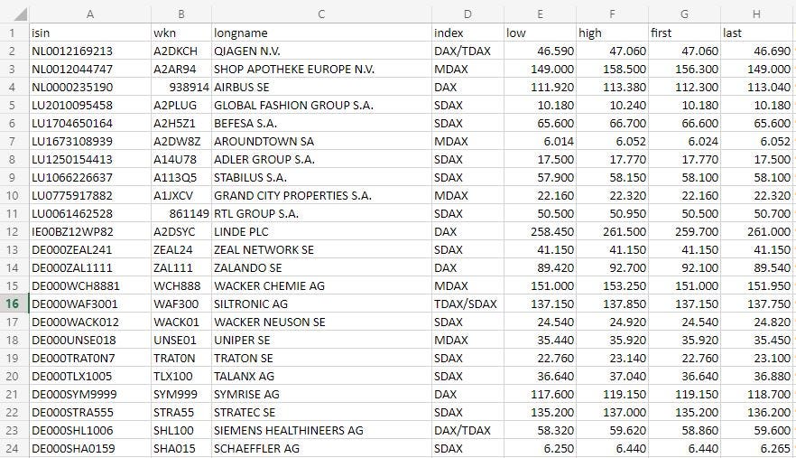
Task: Click the 'isin' header cell
Action: 90,33
